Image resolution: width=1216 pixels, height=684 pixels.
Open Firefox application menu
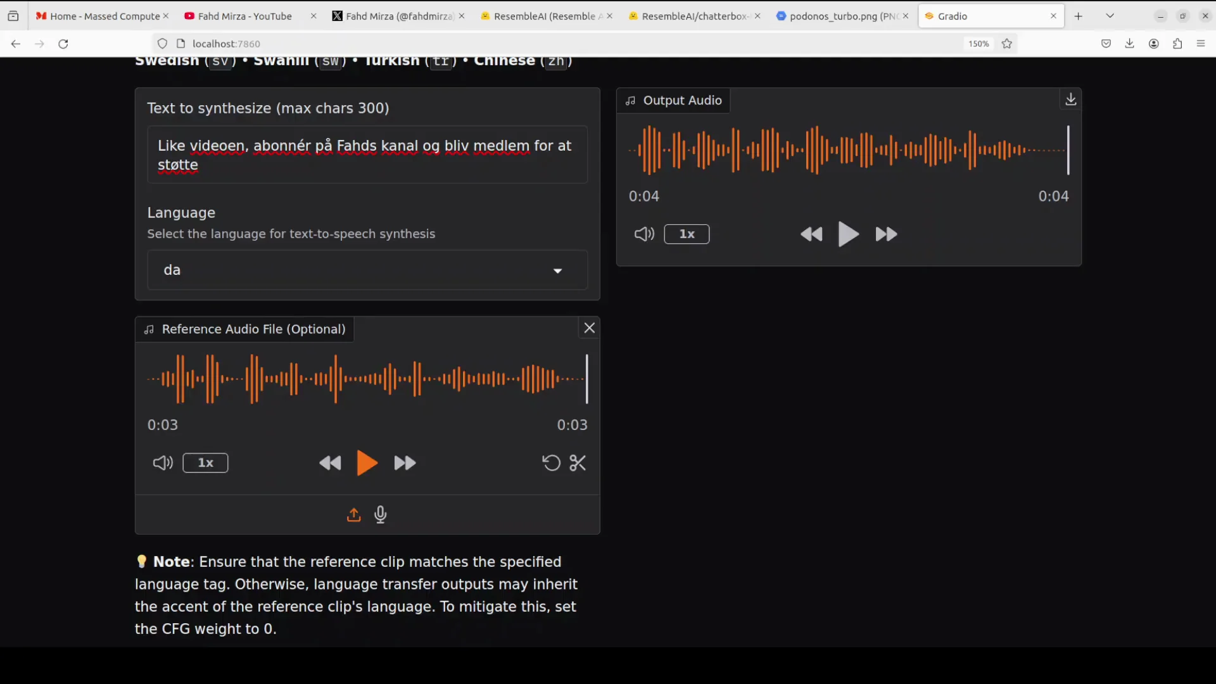click(1201, 44)
